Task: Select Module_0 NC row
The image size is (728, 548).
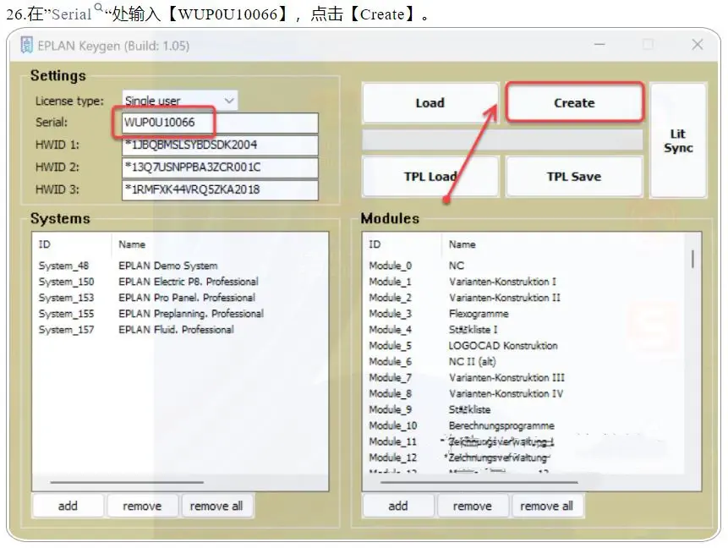Action: click(x=524, y=266)
